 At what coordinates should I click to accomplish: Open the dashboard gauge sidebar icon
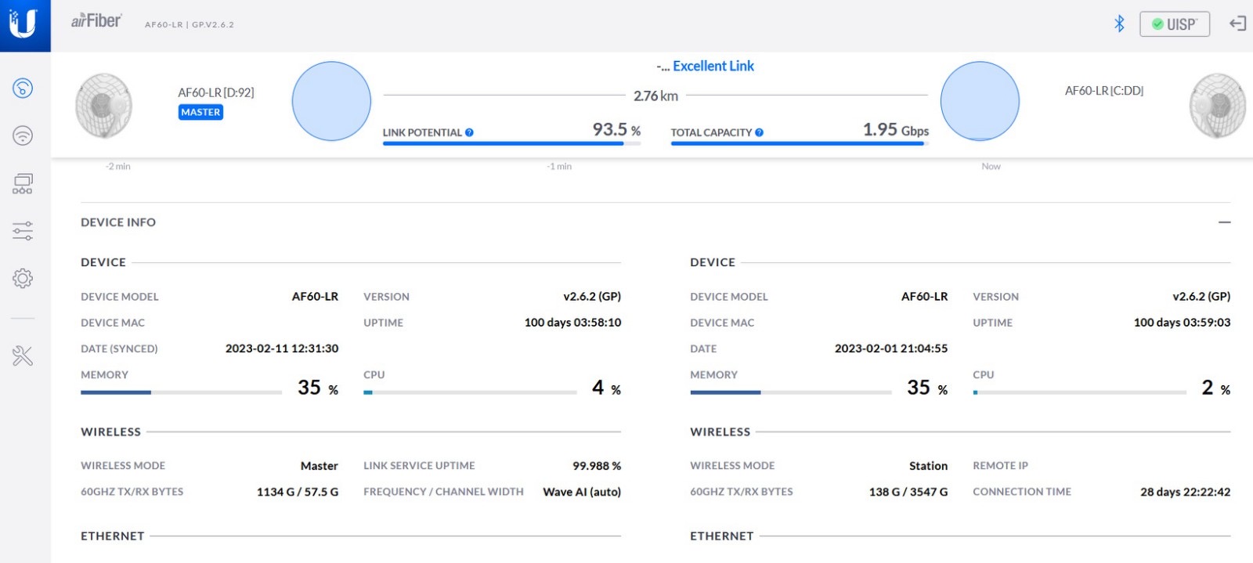[x=23, y=88]
